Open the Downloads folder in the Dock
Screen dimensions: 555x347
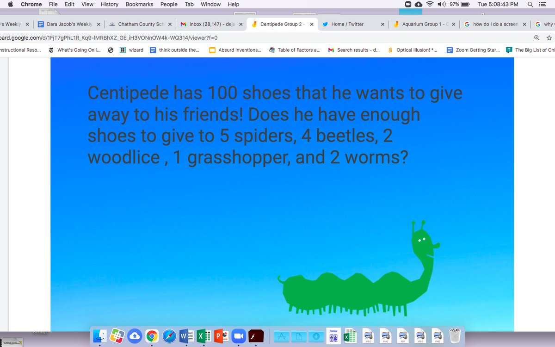pos(316,336)
